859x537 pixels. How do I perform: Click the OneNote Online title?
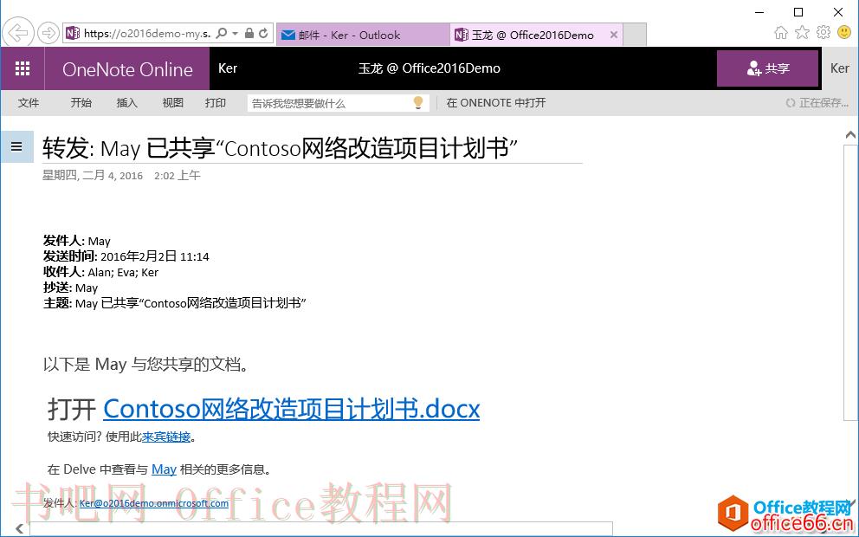(127, 69)
